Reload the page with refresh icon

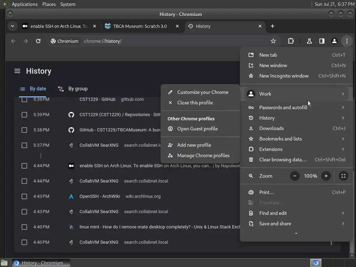click(38, 41)
